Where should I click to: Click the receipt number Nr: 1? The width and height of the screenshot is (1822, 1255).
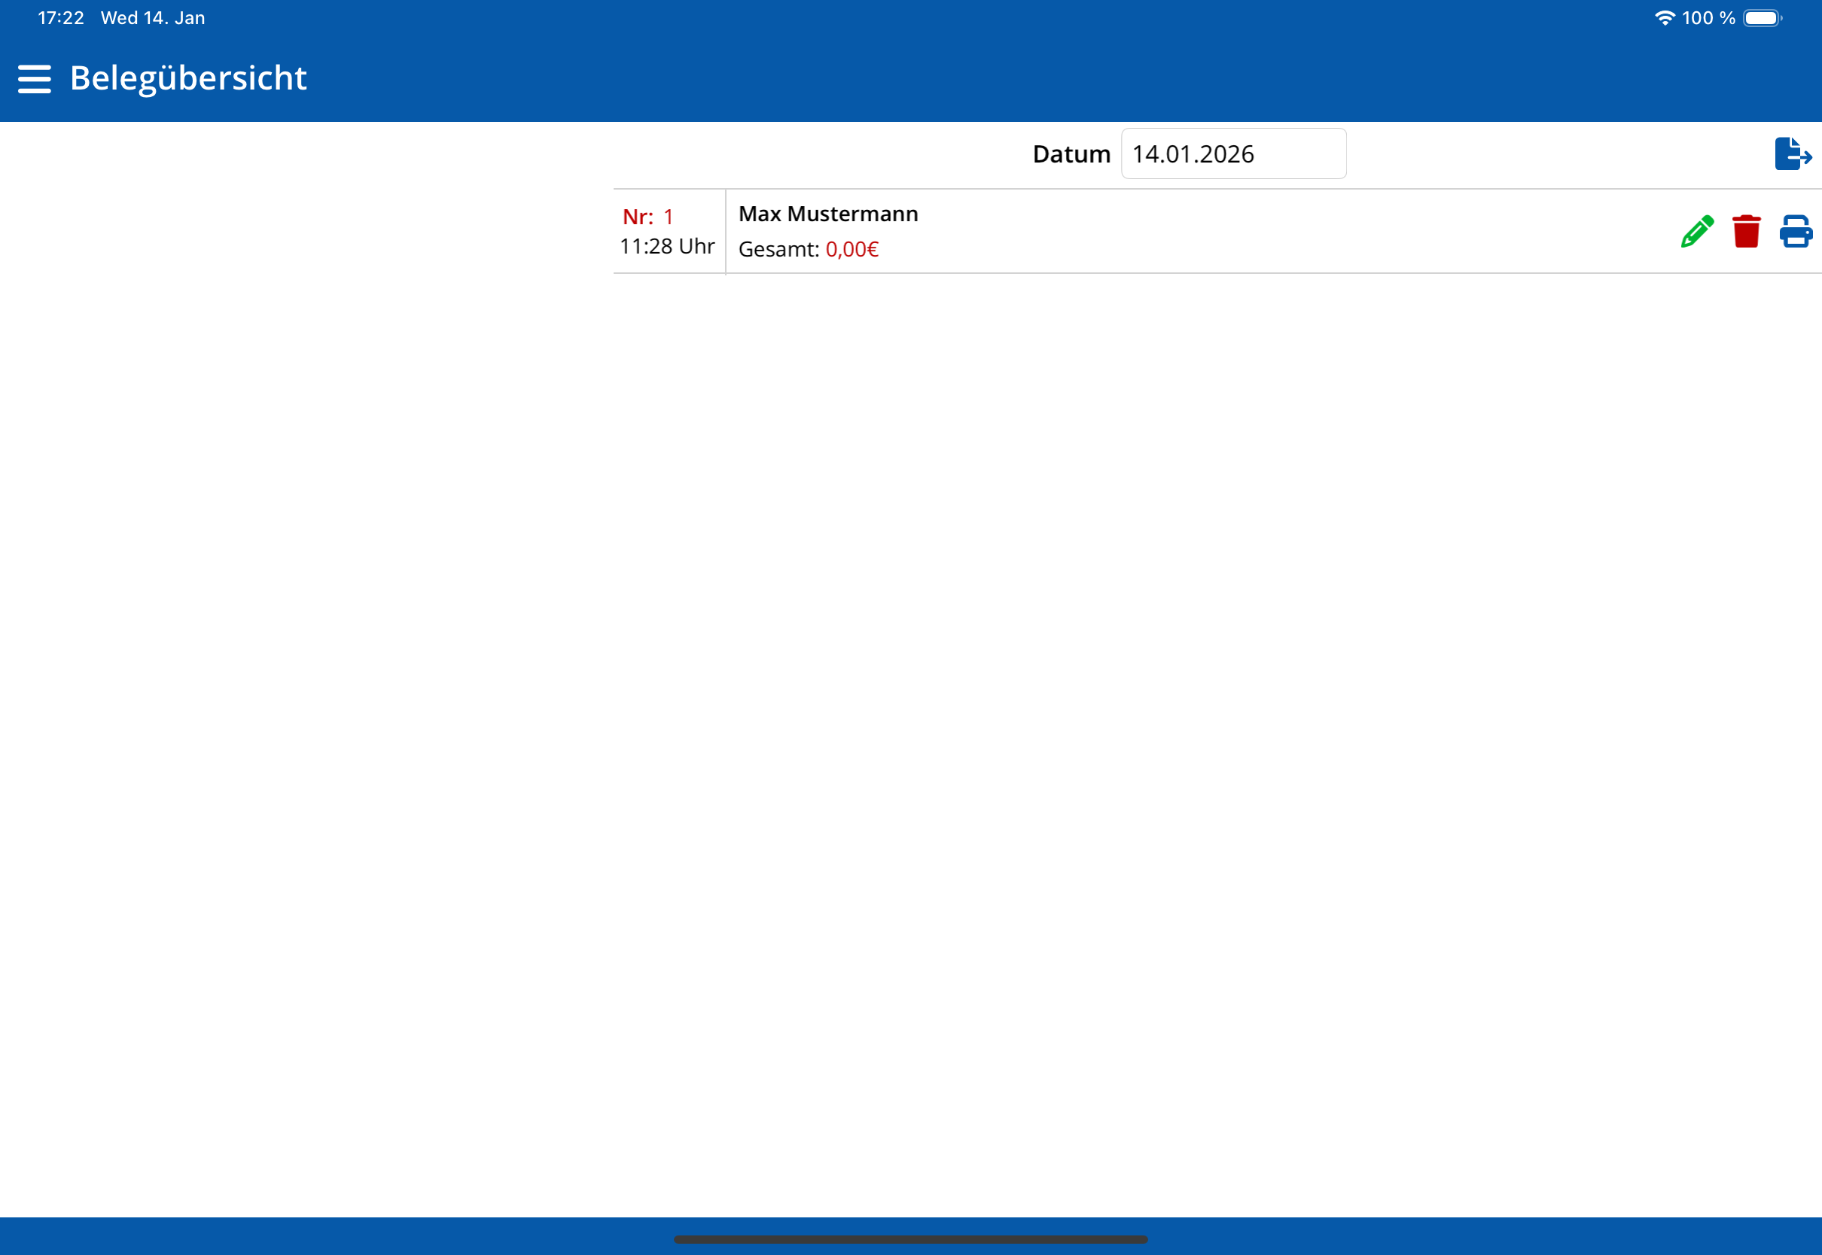click(x=647, y=217)
